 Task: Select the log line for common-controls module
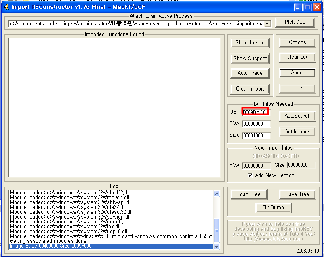(111, 236)
